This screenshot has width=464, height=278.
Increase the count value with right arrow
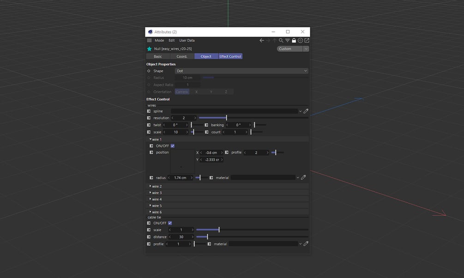246,132
